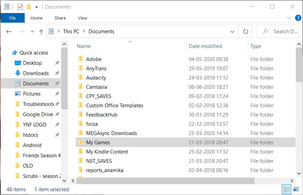Click the Downloads icon in sidebar
This screenshot has height=195, width=303.
[x=18, y=73]
